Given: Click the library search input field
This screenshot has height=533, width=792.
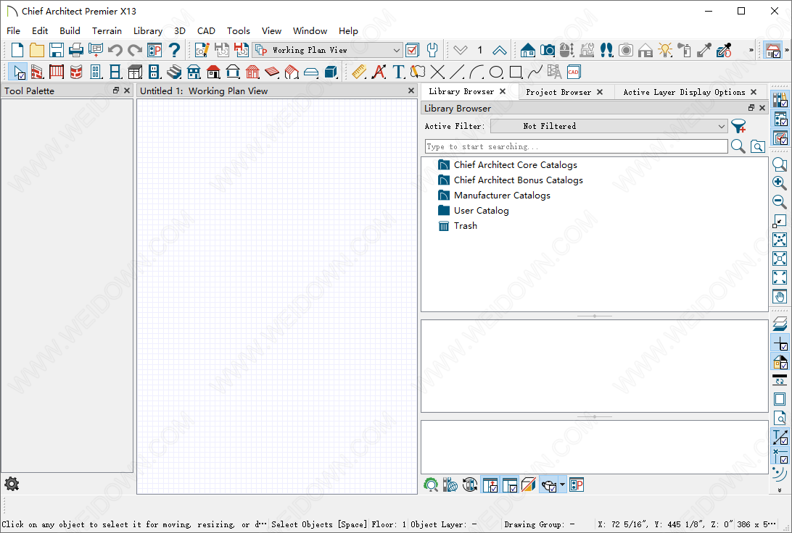Looking at the screenshot, I should [577, 146].
